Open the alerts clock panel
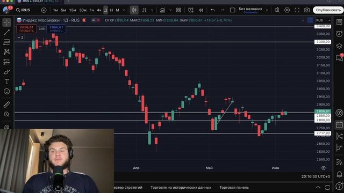This screenshot has width=344, height=193. point(339,34)
